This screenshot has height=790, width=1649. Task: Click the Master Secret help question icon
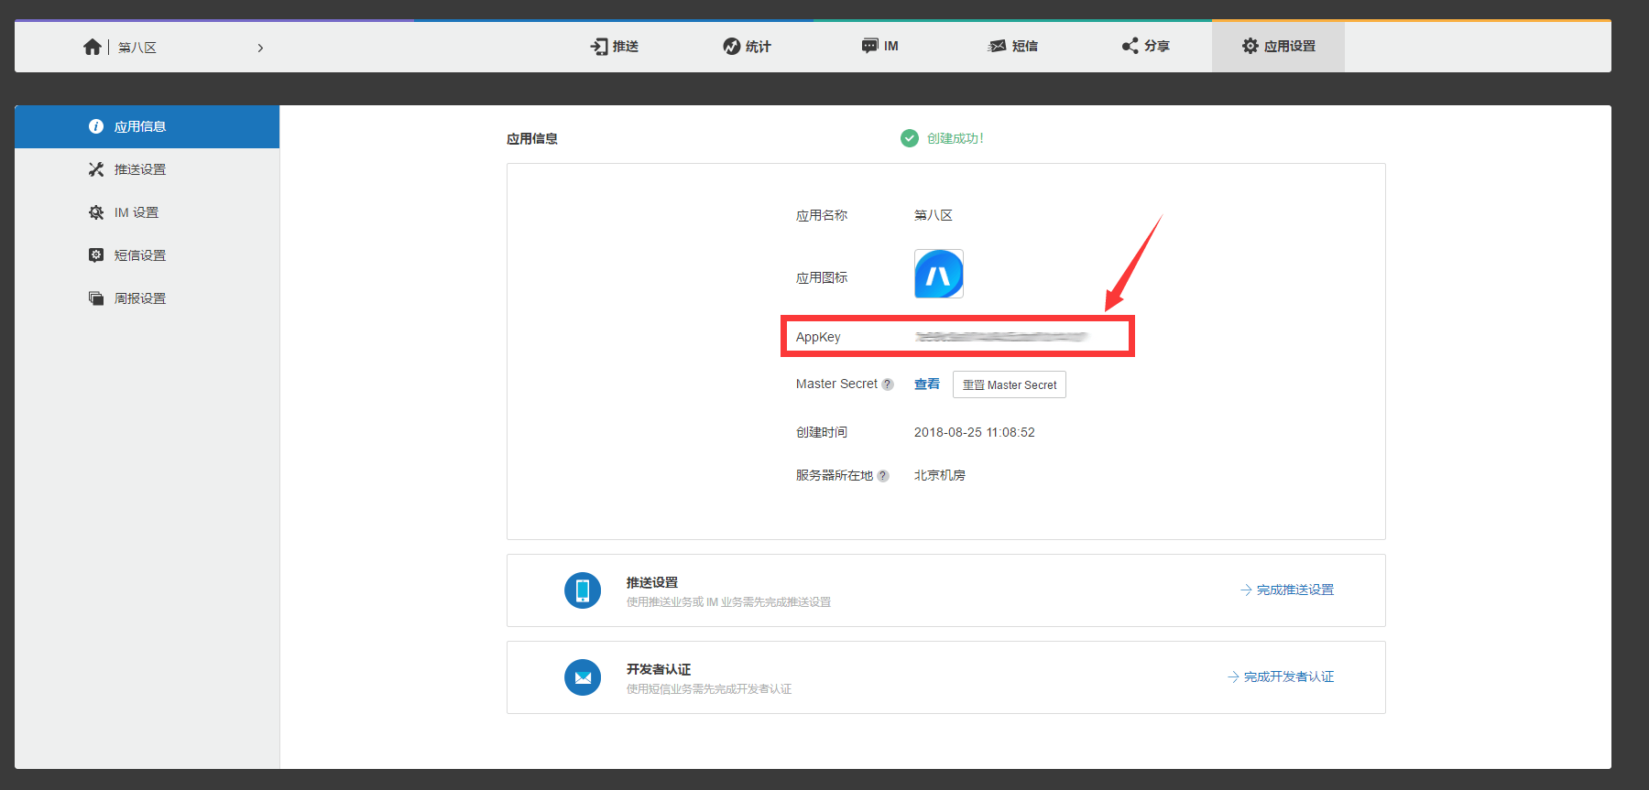click(887, 385)
